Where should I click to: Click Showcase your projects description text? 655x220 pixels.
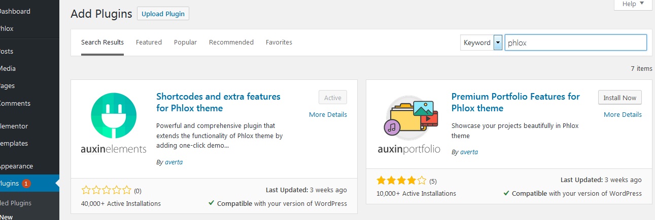click(x=515, y=131)
